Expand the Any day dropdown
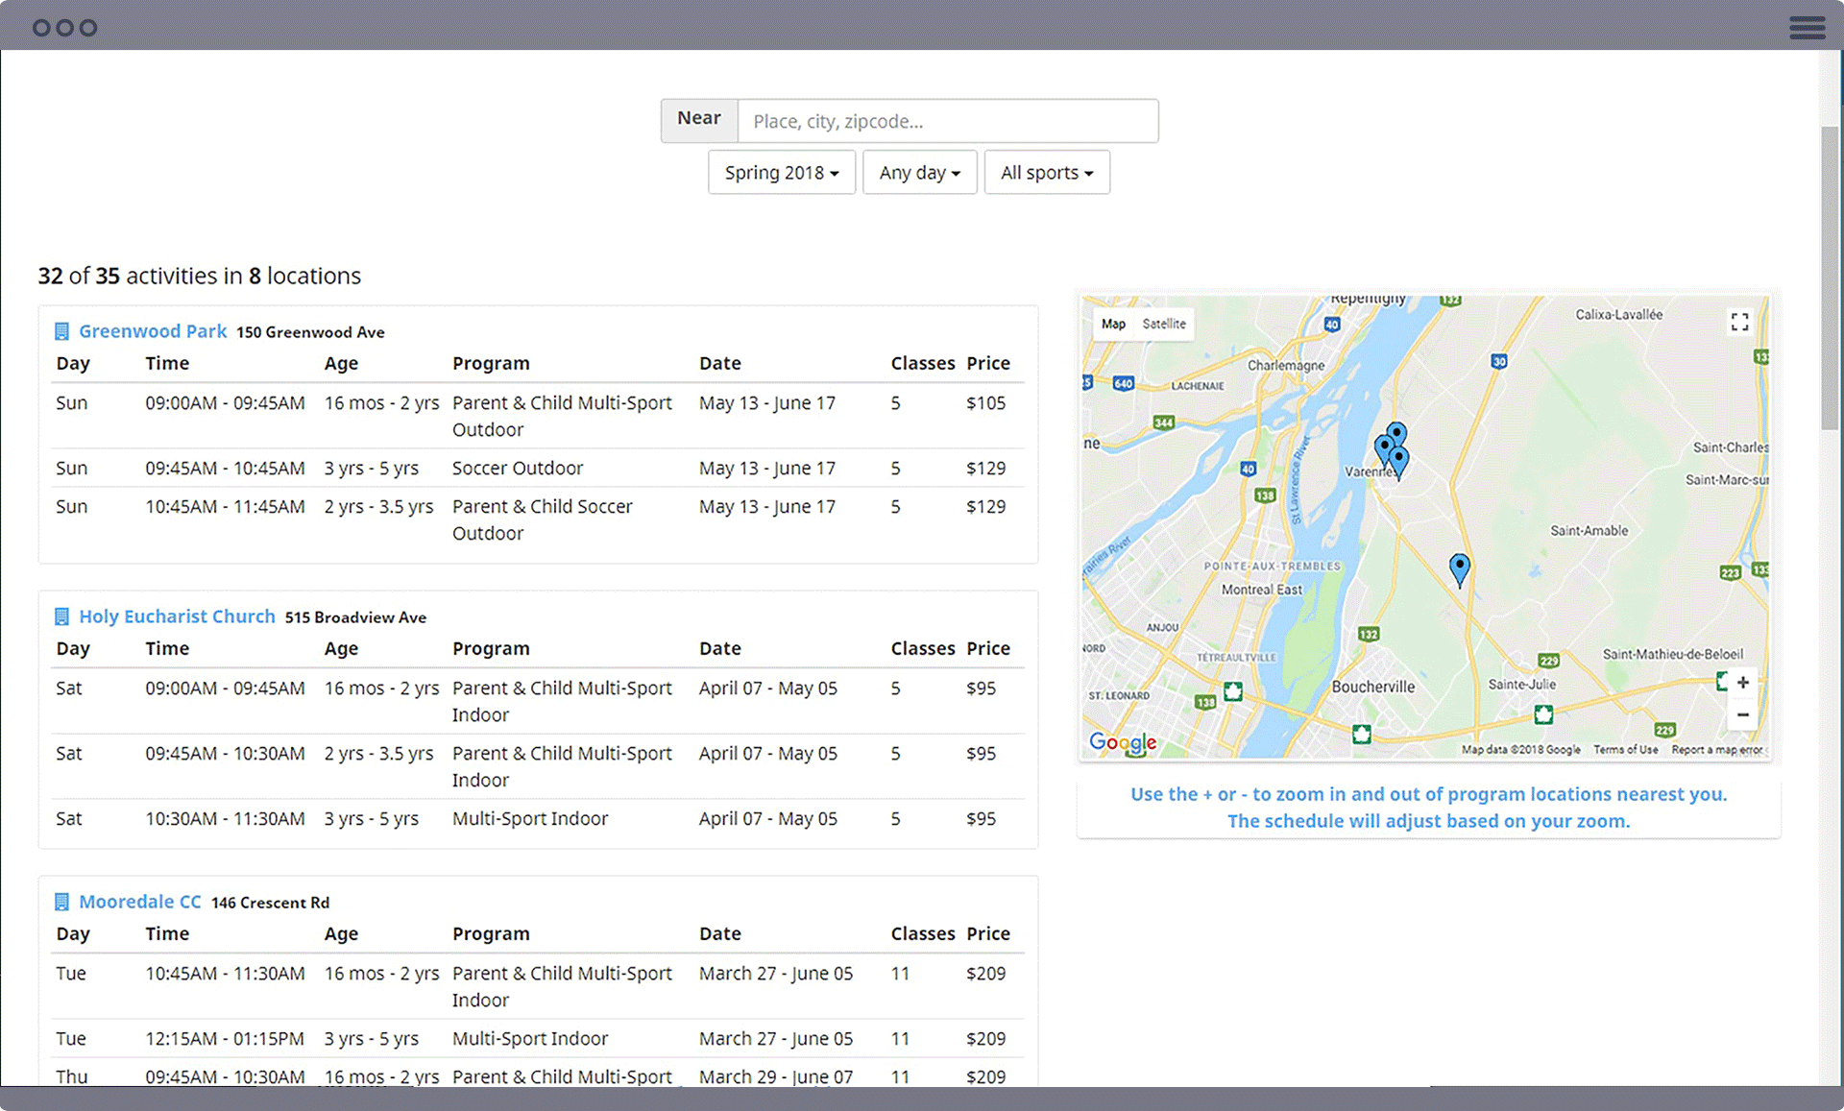This screenshot has height=1111, width=1844. coord(919,173)
